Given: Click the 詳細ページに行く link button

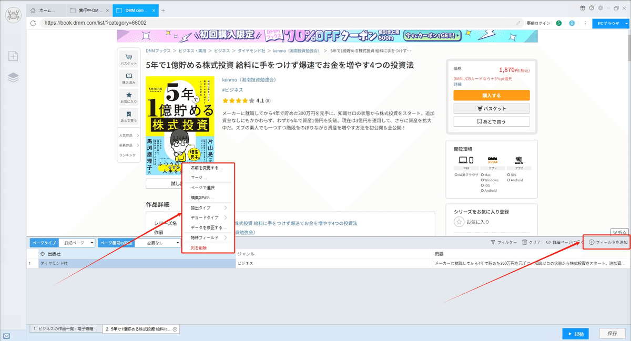Looking at the screenshot, I should click(564, 242).
